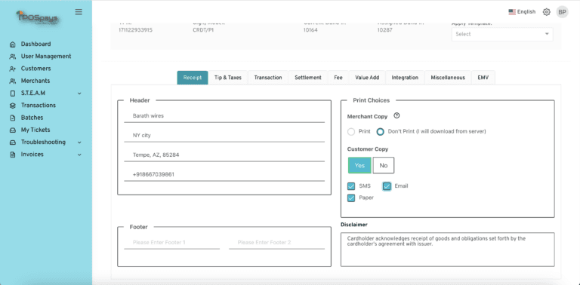The height and width of the screenshot is (285, 580).
Task: Click the Invoices file icon
Action: [x=13, y=155]
